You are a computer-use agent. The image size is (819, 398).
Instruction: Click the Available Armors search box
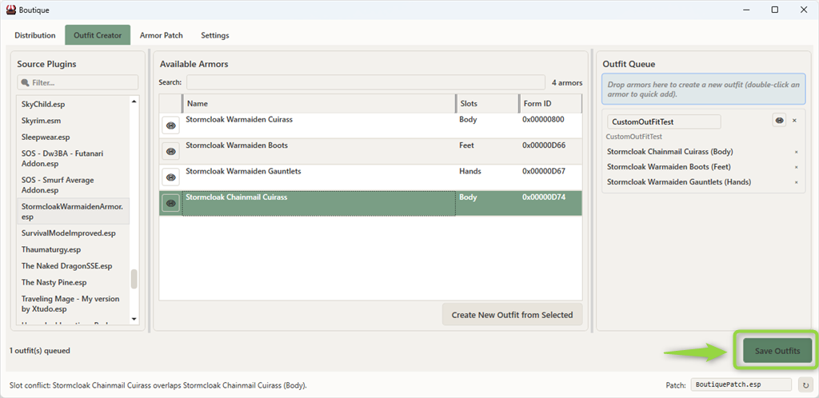(x=366, y=82)
